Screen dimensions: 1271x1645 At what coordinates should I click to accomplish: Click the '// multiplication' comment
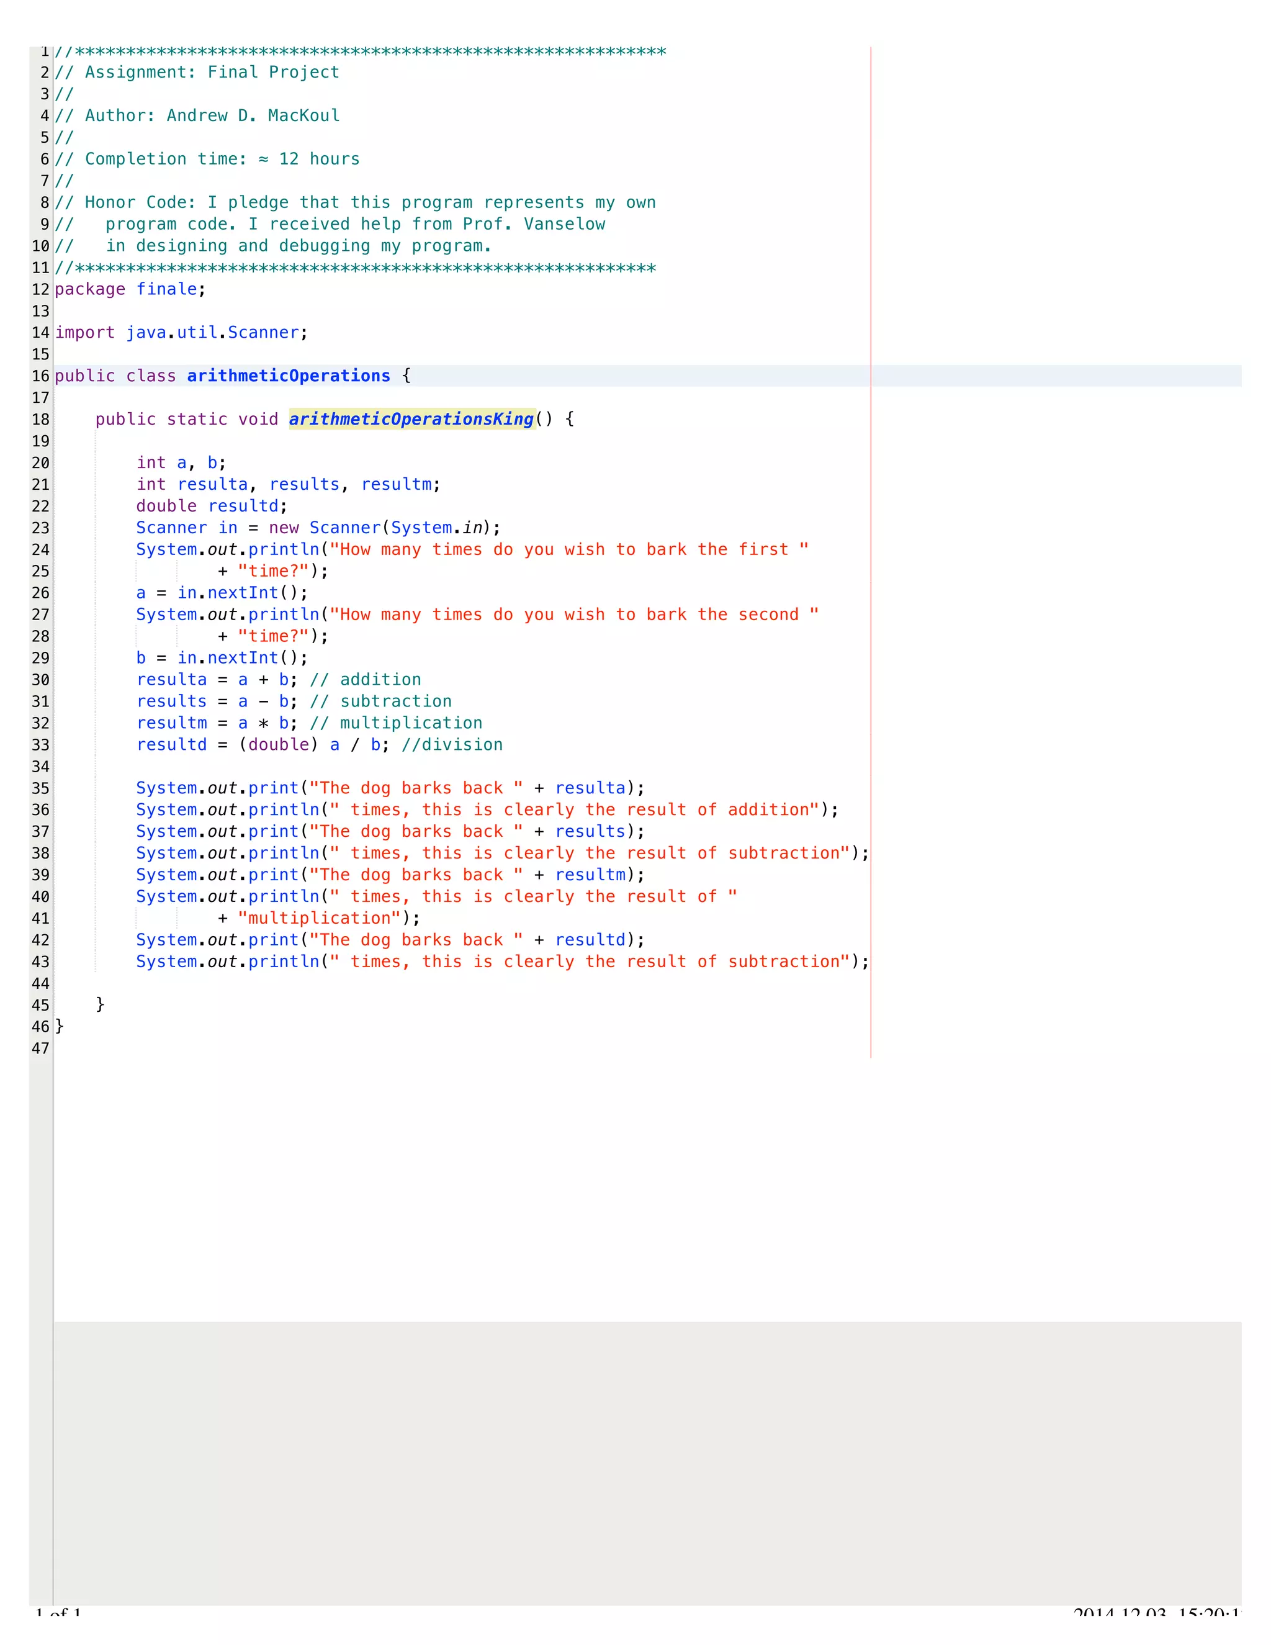tap(396, 723)
